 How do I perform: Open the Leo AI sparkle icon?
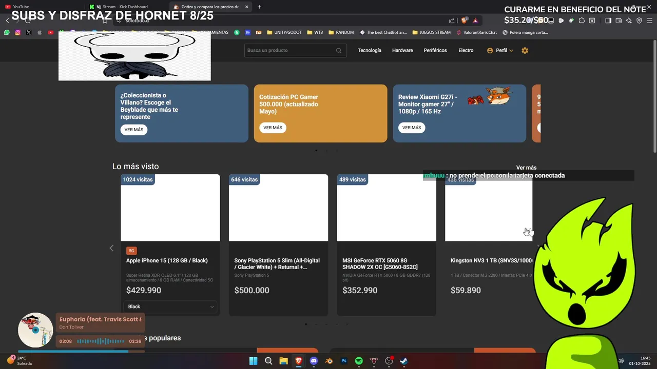tap(629, 20)
